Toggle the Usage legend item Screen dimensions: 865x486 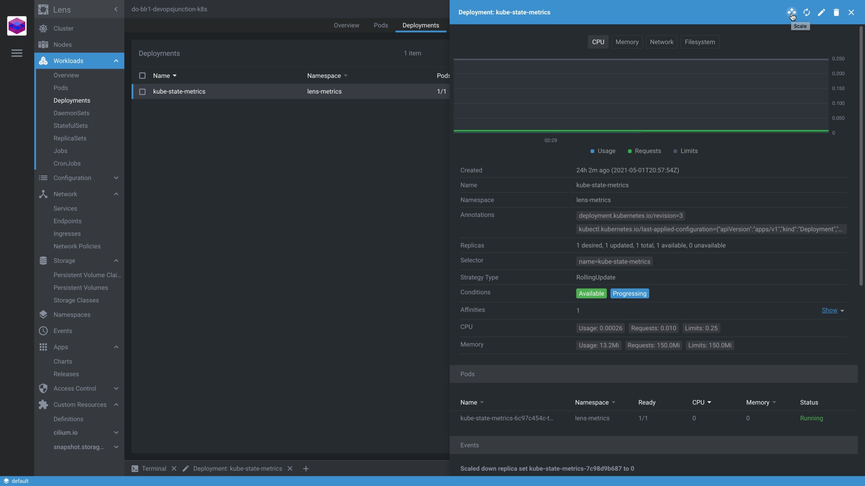point(603,151)
